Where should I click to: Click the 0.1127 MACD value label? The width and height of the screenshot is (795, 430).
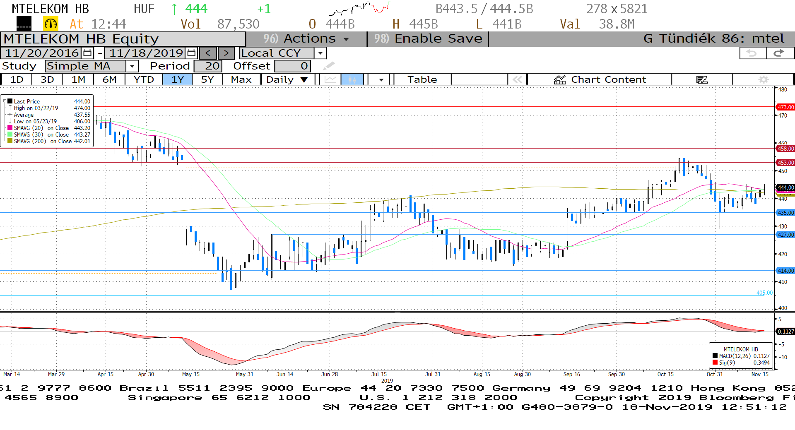click(x=785, y=332)
